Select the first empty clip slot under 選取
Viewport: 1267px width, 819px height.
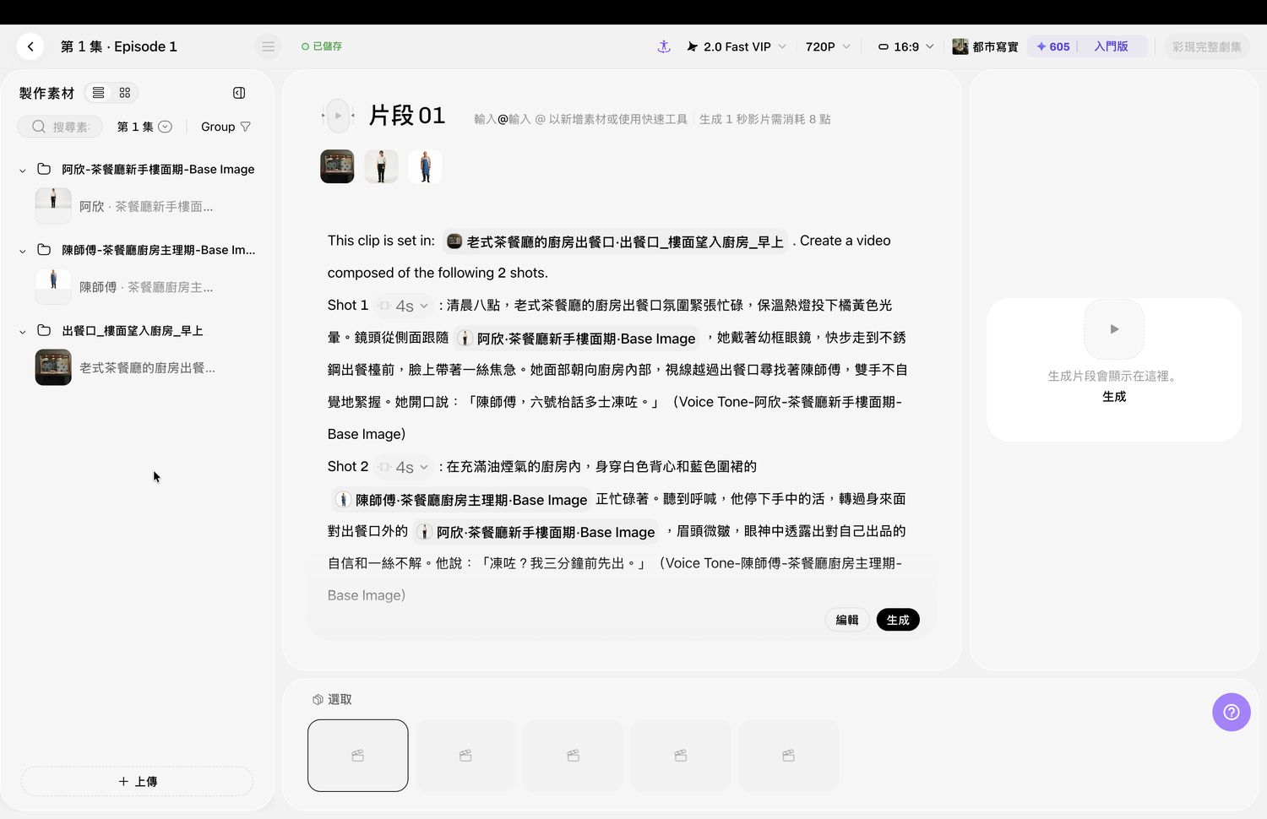point(358,756)
